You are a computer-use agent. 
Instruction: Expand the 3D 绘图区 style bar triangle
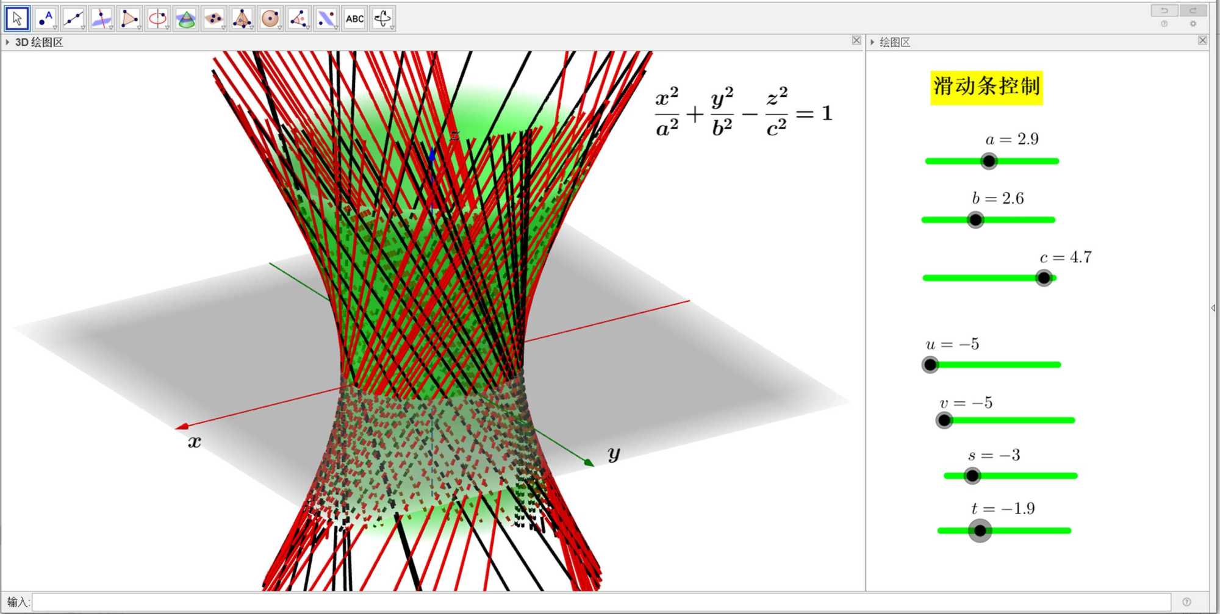coord(7,42)
